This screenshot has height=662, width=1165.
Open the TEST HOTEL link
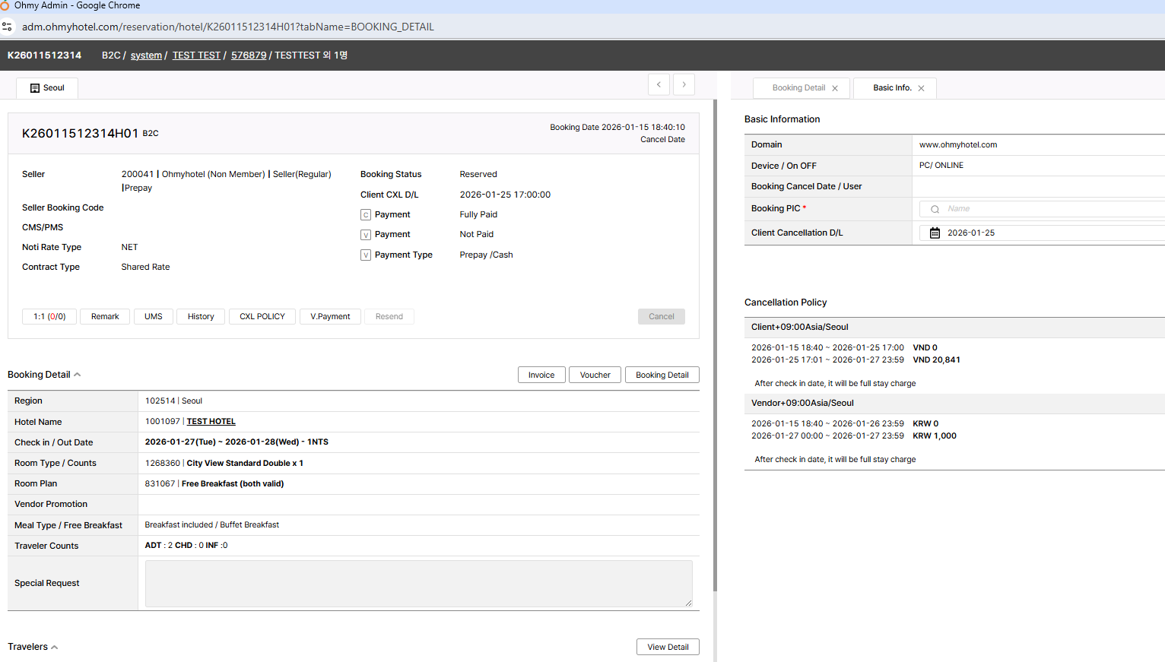211,422
